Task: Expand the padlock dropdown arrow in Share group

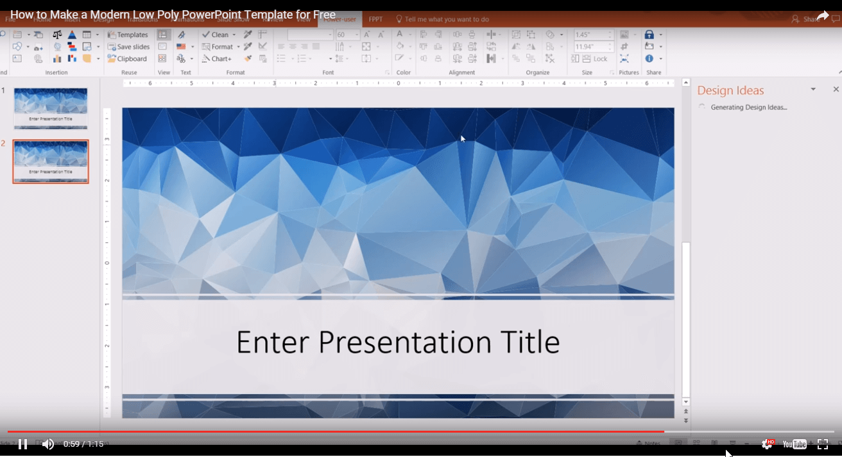Action: coord(660,35)
